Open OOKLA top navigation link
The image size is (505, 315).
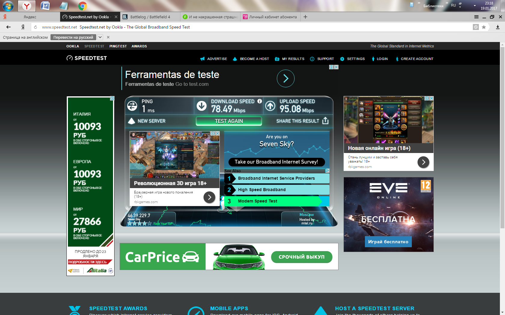(73, 46)
